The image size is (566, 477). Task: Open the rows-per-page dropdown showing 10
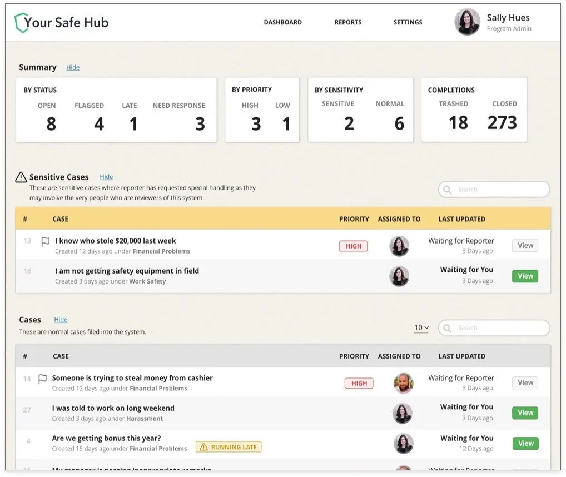(421, 328)
